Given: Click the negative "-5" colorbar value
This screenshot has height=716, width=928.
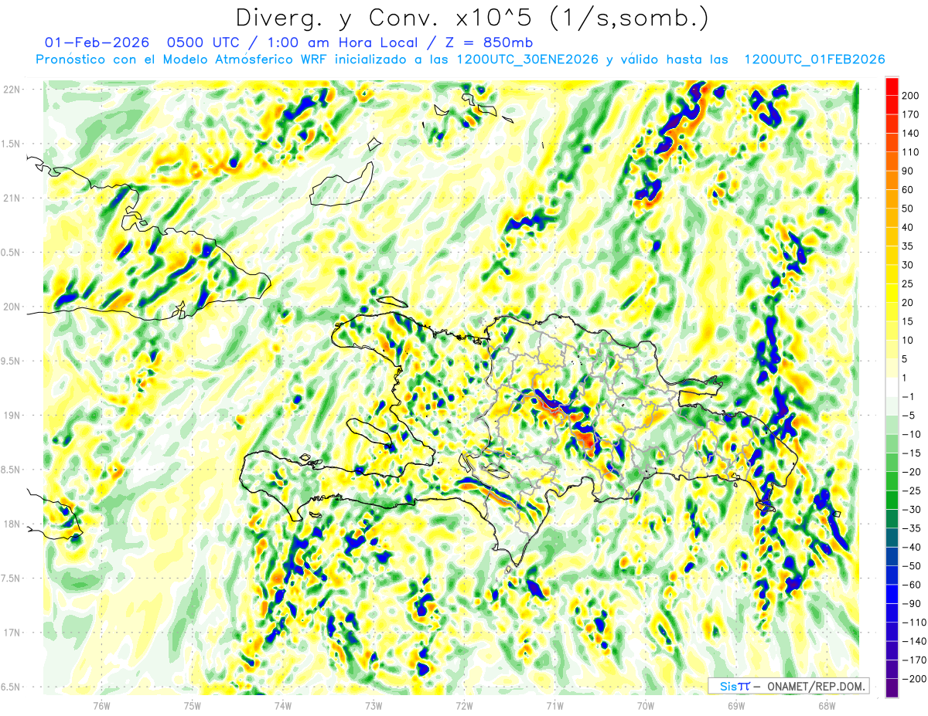Looking at the screenshot, I should click(x=907, y=416).
